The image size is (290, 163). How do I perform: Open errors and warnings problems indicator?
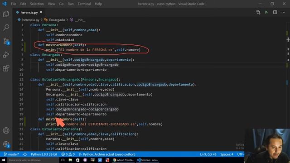point(68,154)
